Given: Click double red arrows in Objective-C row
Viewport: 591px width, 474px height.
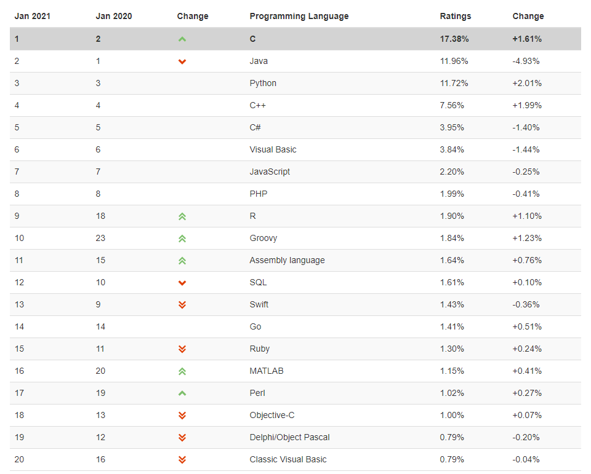Looking at the screenshot, I should [x=182, y=416].
